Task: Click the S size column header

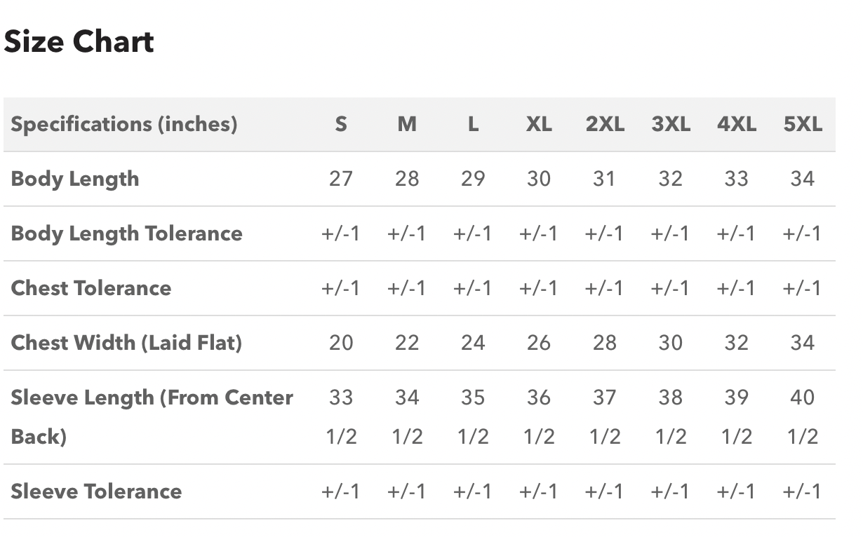Action: point(341,124)
